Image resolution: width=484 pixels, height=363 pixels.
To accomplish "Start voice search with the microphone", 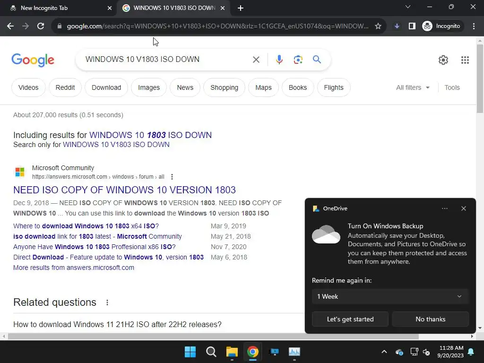I will coord(279,60).
